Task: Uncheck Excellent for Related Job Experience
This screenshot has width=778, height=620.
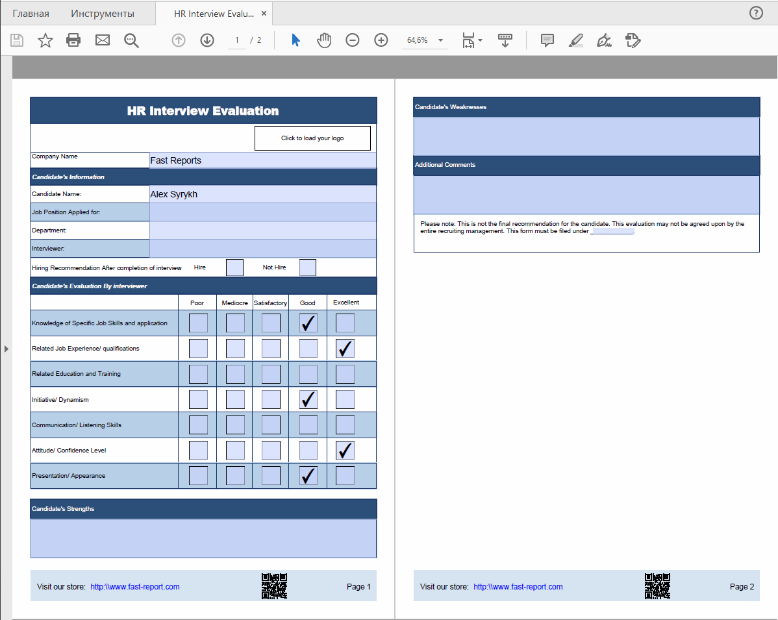Action: click(345, 348)
